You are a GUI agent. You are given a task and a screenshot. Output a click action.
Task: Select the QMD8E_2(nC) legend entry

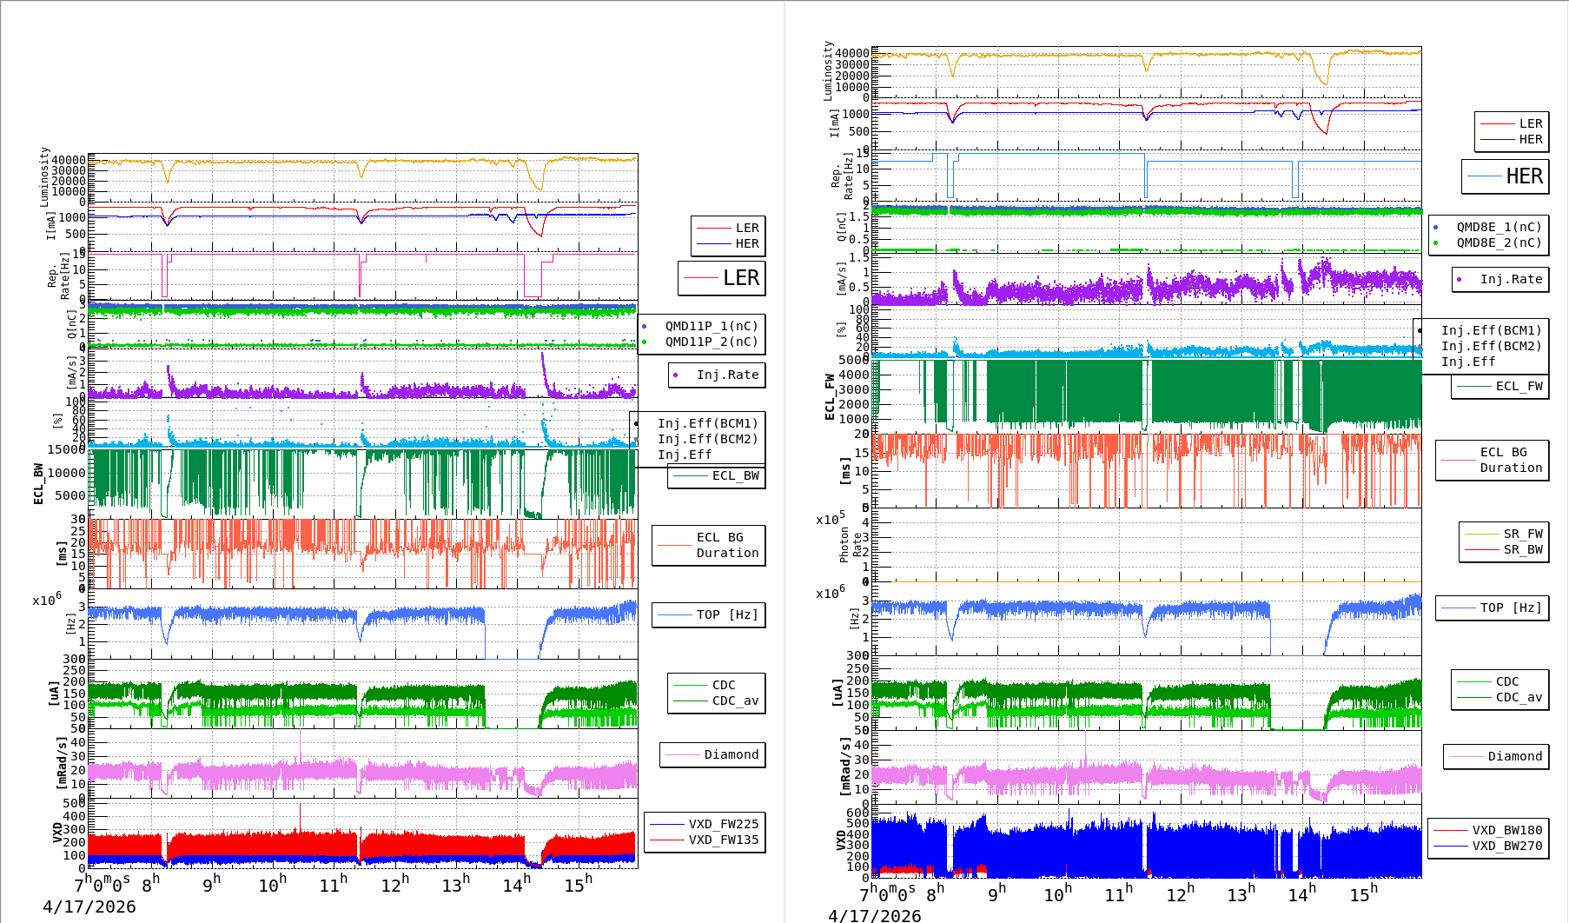1498,242
